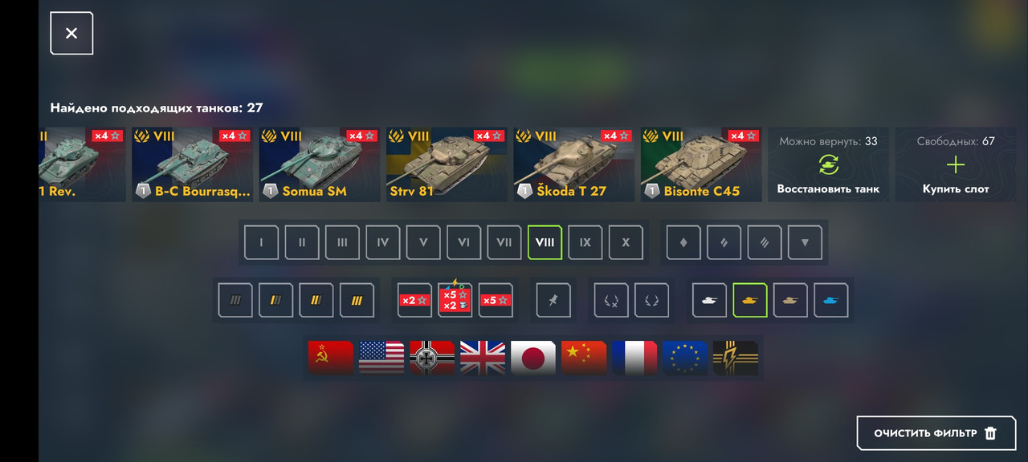This screenshot has width=1028, height=462.
Task: Pick the United Kingdom flag filter
Action: [483, 358]
